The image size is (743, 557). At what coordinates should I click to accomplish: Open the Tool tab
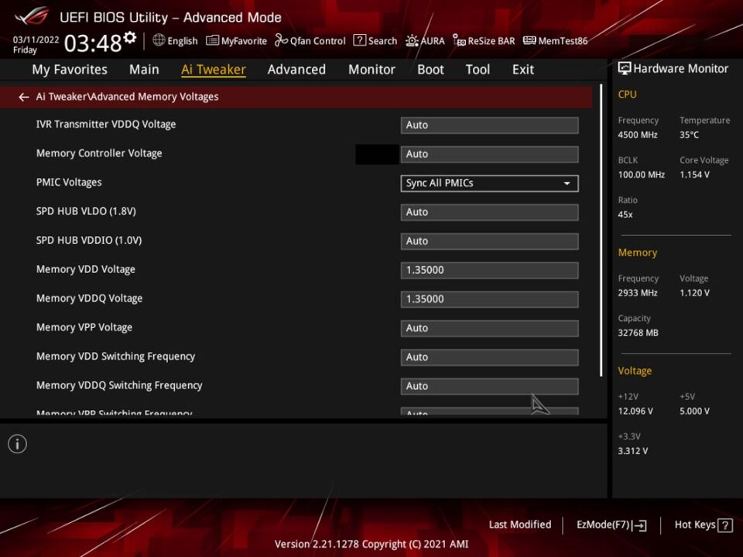click(x=478, y=70)
